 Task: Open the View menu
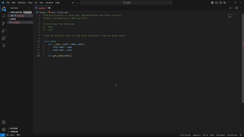tap(30, 3)
